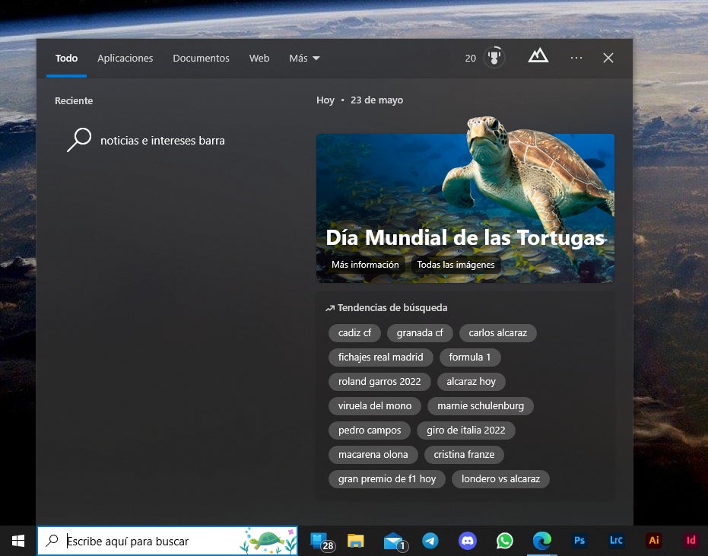Launch Adobe Illustrator from the taskbar
The height and width of the screenshot is (556, 708).
click(653, 541)
